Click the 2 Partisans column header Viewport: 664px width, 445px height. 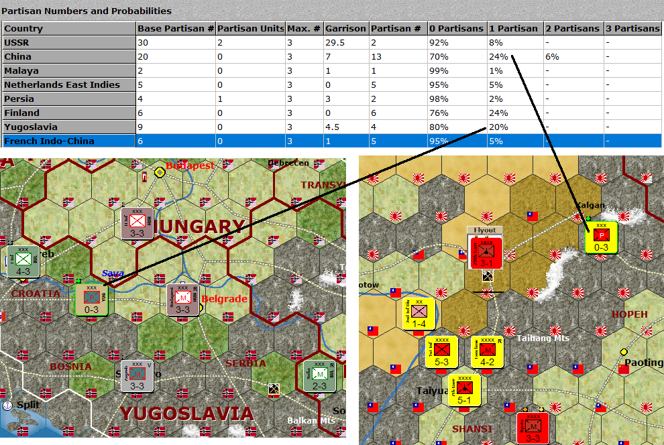click(574, 28)
